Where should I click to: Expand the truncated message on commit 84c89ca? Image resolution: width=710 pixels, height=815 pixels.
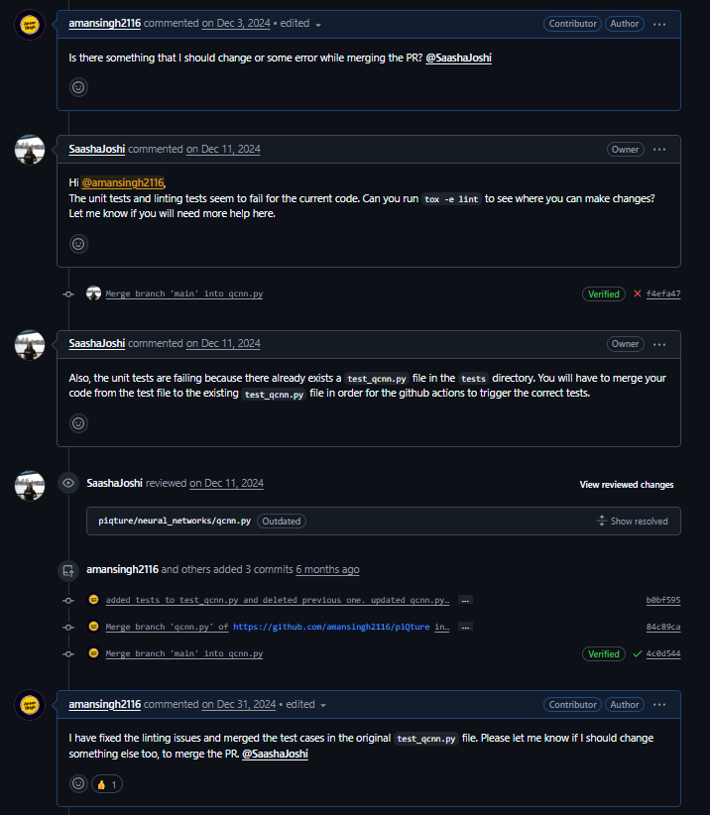tap(464, 626)
